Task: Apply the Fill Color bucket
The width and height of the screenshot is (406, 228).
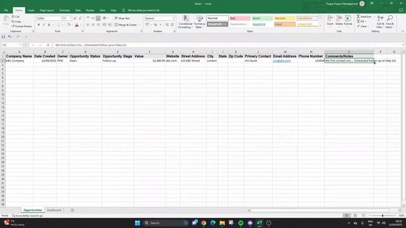Action: (x=69, y=25)
